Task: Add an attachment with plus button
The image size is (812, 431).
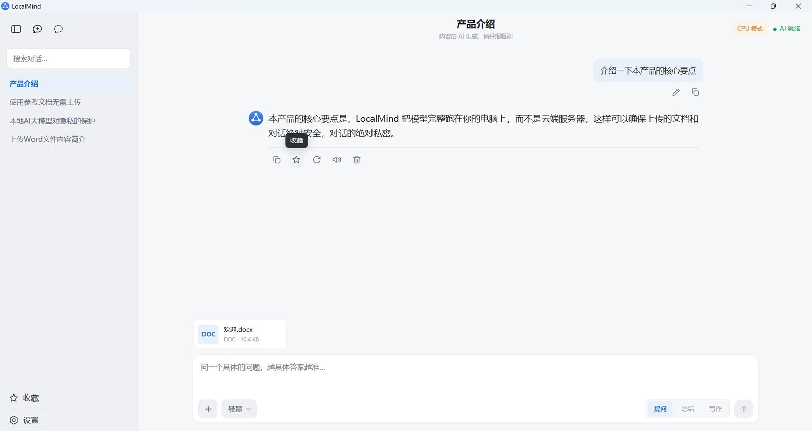Action: (x=208, y=409)
